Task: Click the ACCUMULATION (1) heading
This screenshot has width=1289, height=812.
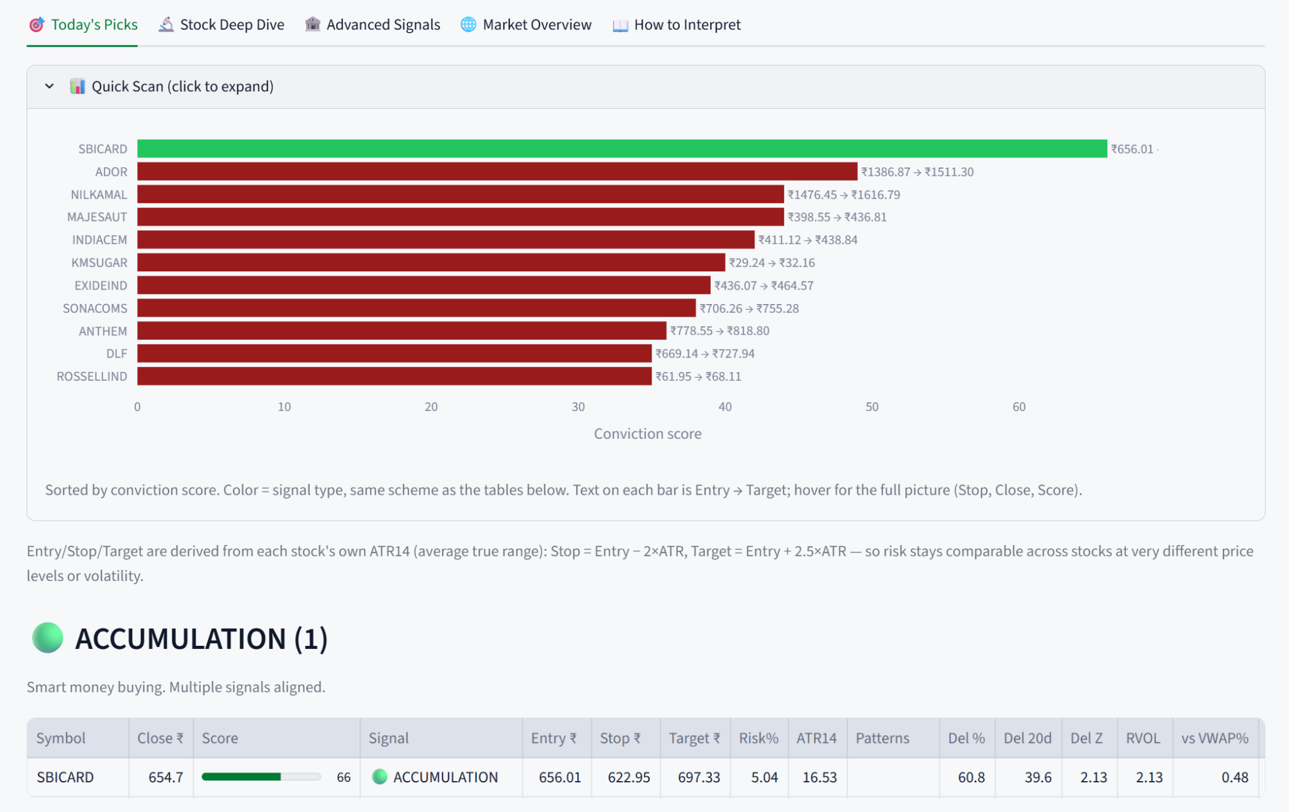Action: [x=201, y=638]
